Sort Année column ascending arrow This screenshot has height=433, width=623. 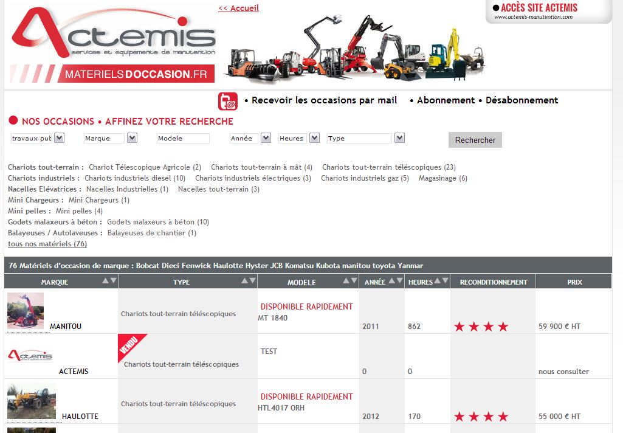pyautogui.click(x=392, y=281)
